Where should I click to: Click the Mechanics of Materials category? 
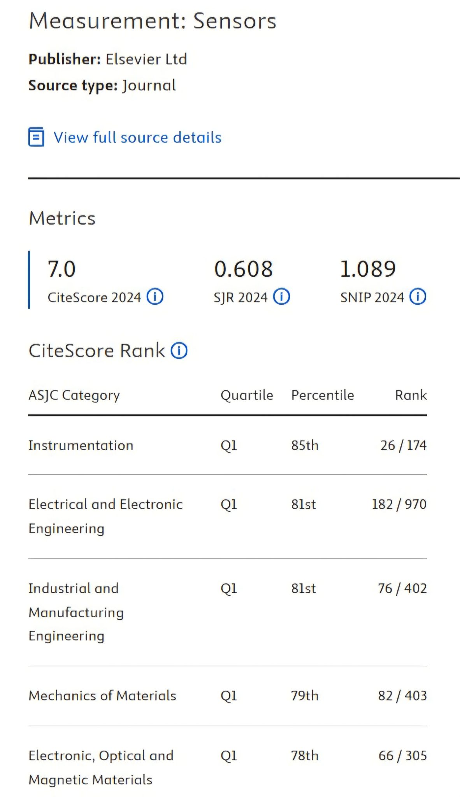(102, 695)
